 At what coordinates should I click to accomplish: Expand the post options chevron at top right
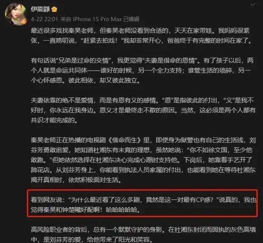point(253,5)
